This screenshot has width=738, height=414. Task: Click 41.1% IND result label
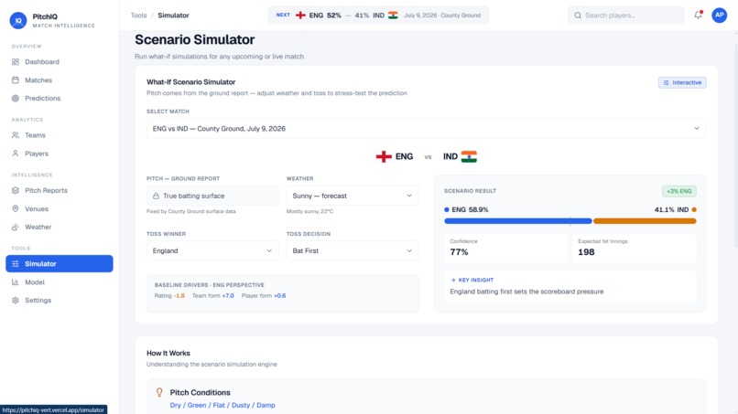pyautogui.click(x=676, y=209)
